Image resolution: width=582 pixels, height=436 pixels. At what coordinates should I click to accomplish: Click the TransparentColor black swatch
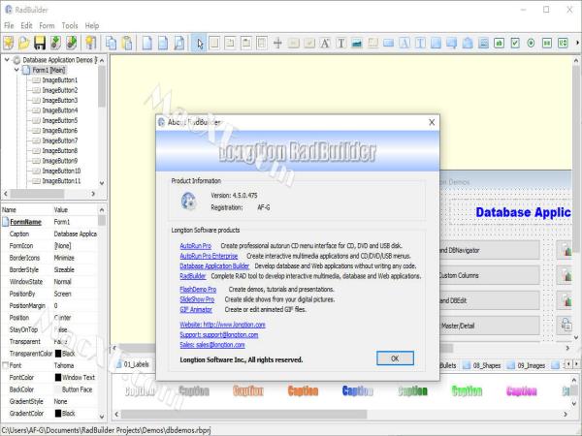58,354
